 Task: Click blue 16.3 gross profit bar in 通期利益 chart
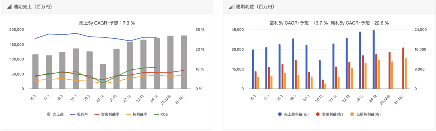(253, 69)
